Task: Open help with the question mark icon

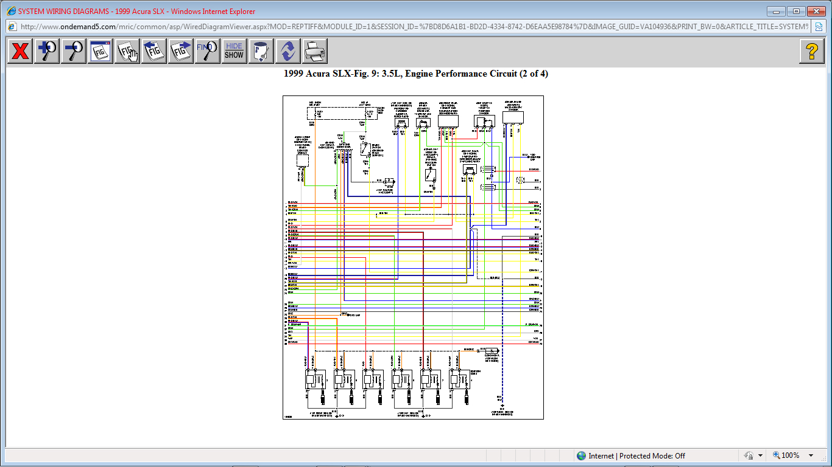Action: click(x=812, y=51)
